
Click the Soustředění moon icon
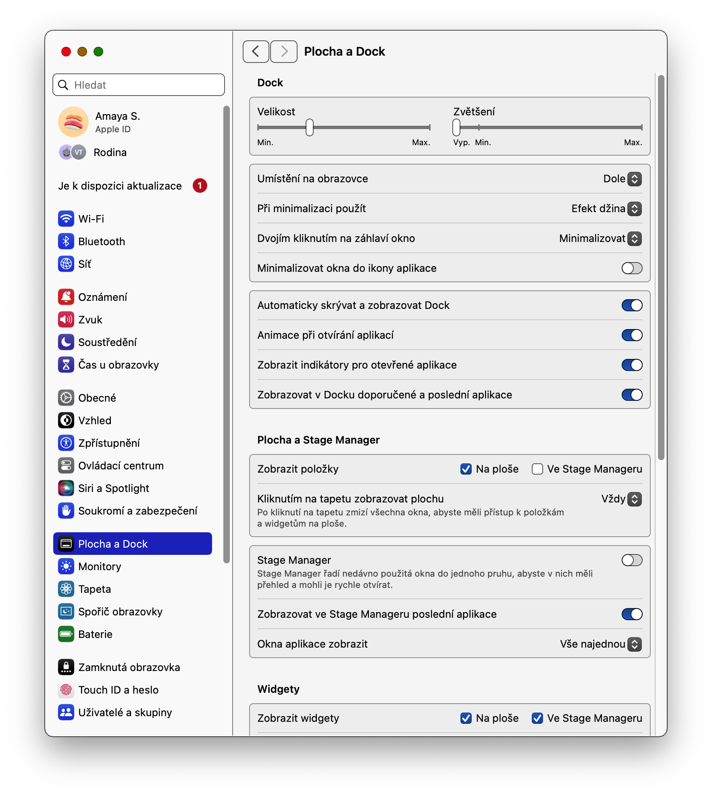[66, 342]
